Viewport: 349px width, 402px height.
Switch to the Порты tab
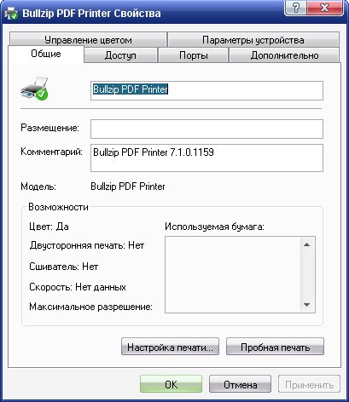click(194, 55)
